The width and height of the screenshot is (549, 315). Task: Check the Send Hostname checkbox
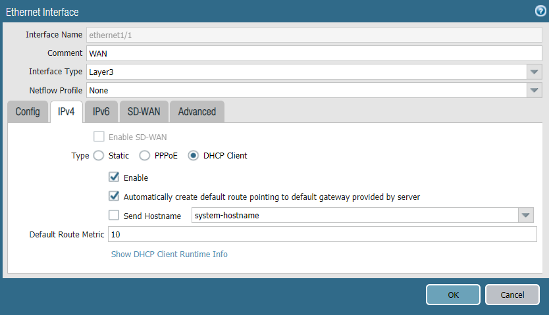114,215
